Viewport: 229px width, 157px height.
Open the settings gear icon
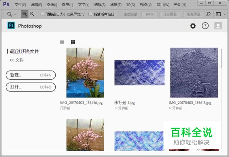pos(193,26)
